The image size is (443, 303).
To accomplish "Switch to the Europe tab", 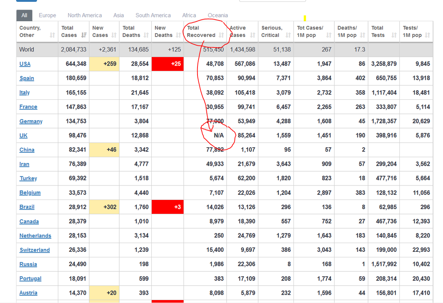I will coord(48,15).
